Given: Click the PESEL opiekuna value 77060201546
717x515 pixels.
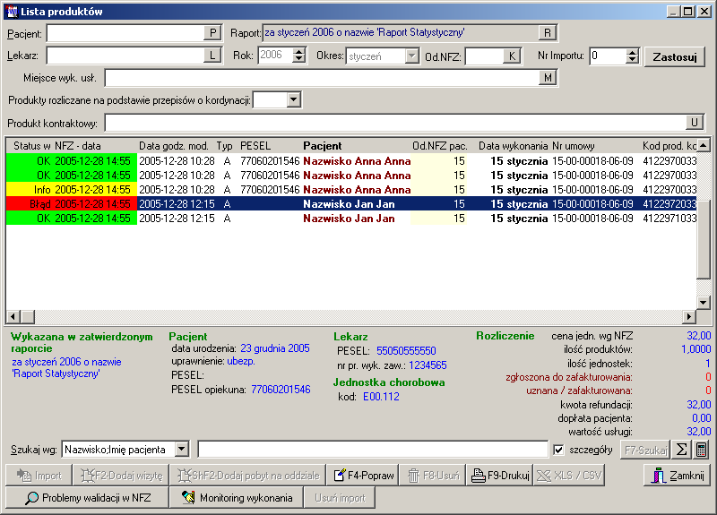Looking at the screenshot, I should (281, 390).
